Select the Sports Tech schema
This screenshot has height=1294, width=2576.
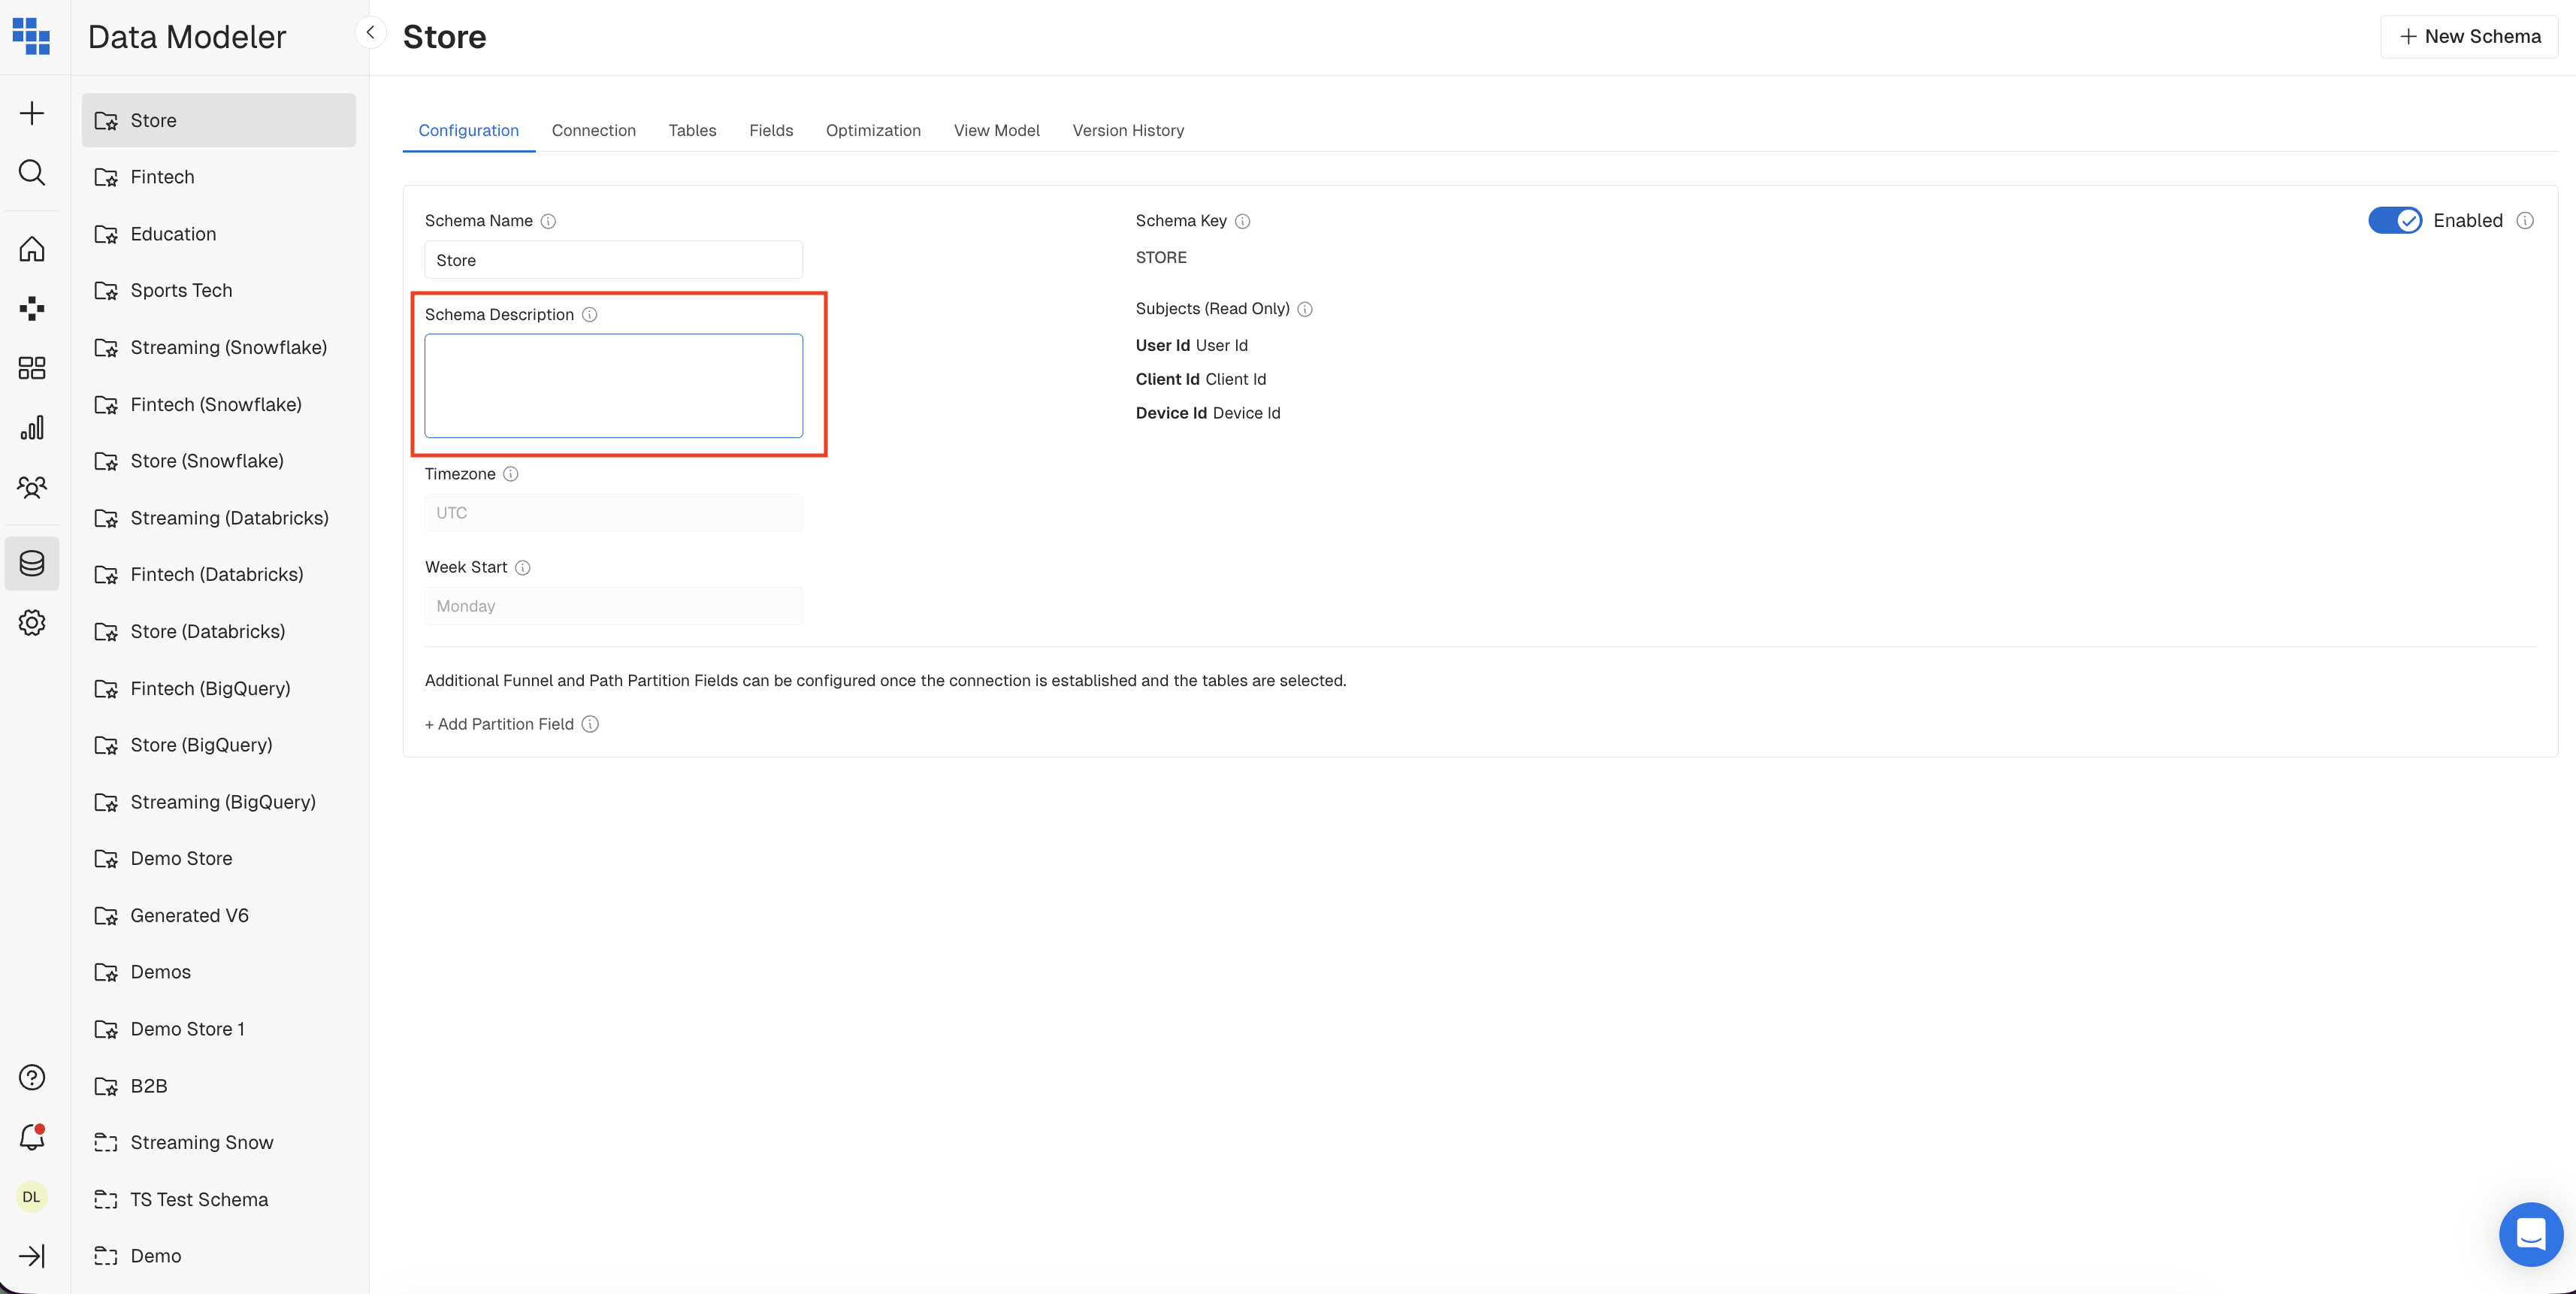(181, 290)
